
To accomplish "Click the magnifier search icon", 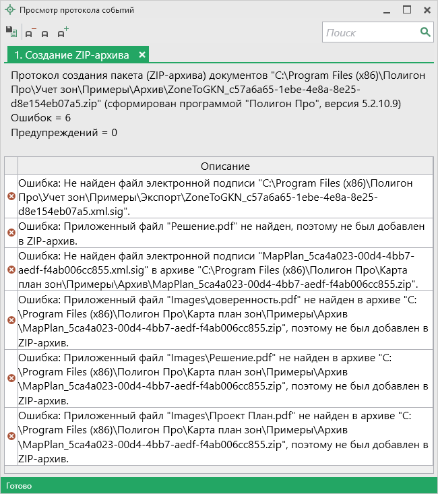I will [x=425, y=32].
